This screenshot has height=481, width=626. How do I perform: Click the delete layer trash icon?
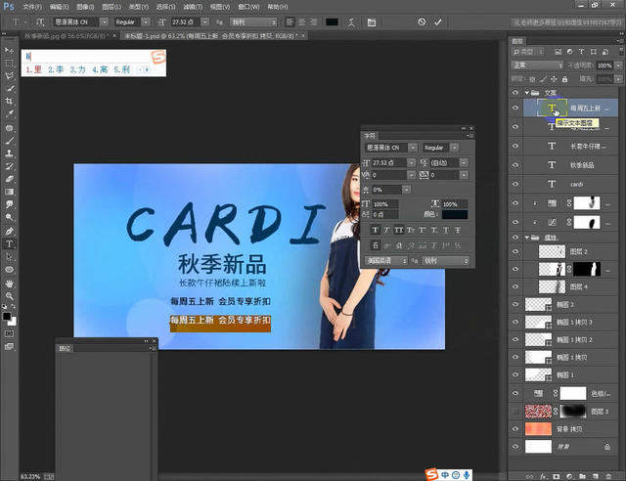point(608,476)
